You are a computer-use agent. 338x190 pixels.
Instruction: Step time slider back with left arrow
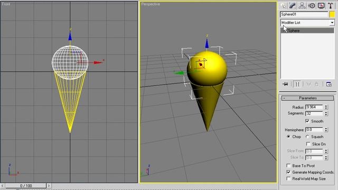click(x=2, y=185)
